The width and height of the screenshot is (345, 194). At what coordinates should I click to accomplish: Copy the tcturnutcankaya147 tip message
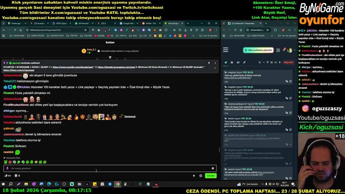(x=287, y=113)
